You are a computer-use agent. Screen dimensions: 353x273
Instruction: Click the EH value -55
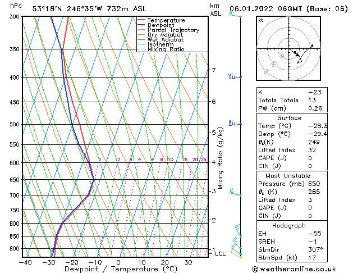315,234
